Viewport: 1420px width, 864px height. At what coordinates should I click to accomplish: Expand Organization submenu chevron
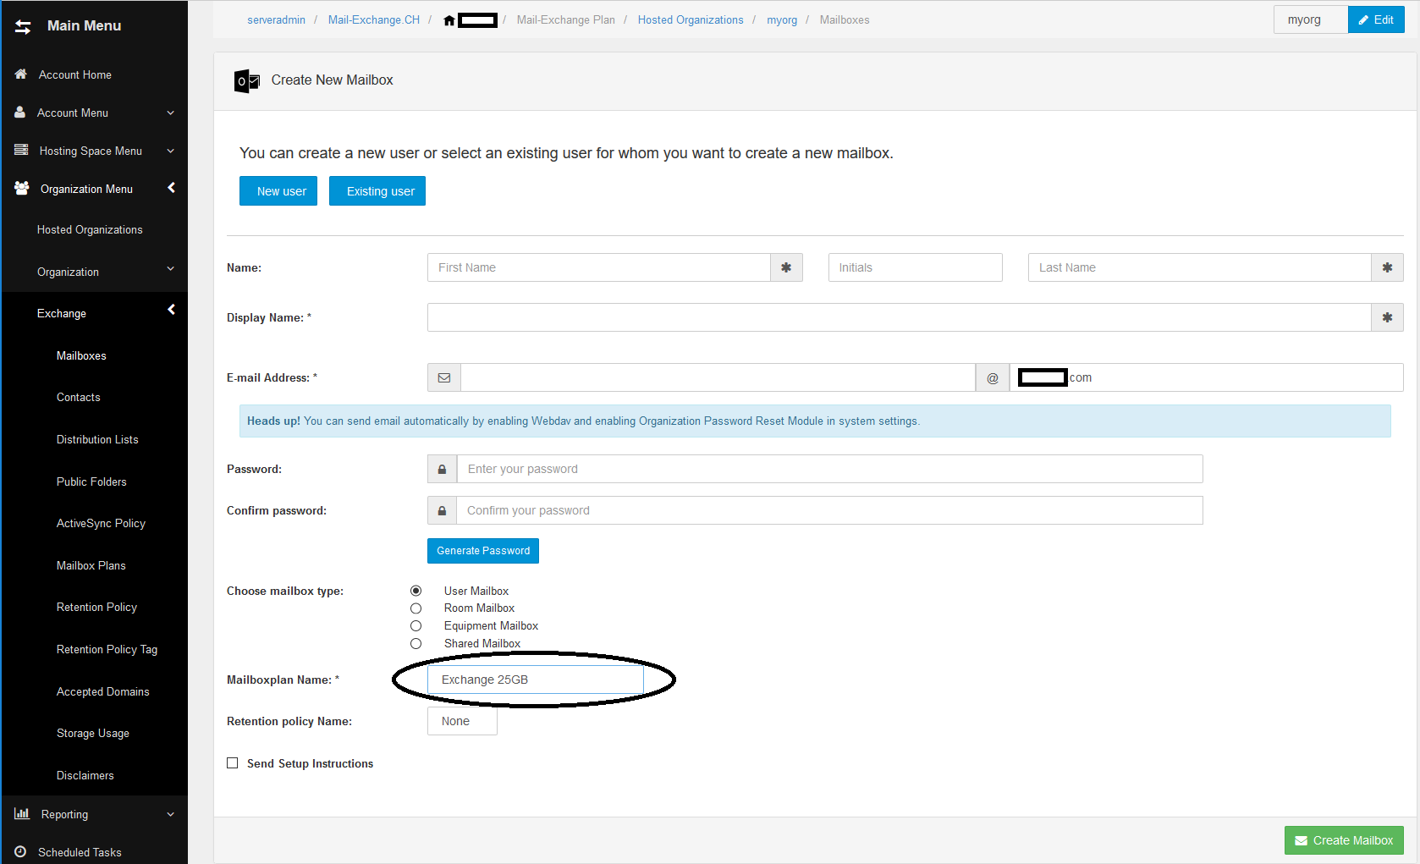pyautogui.click(x=170, y=269)
